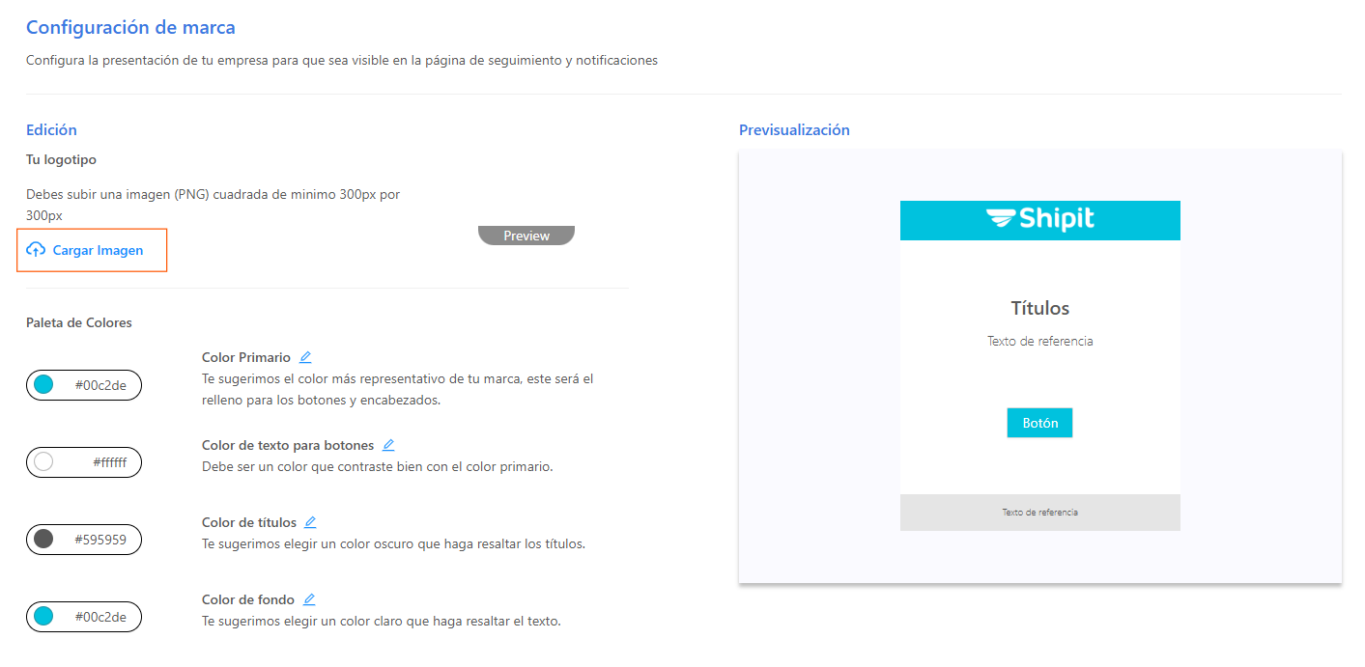This screenshot has width=1365, height=667.
Task: Open the background color cyan swatch
Action: tap(43, 617)
